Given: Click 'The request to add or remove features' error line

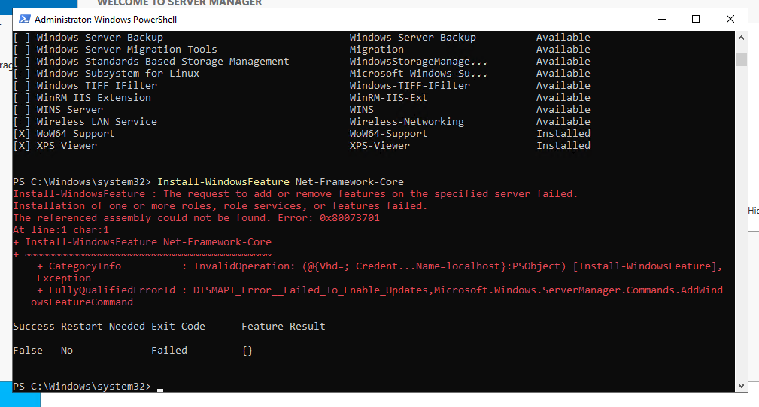Looking at the screenshot, I should tap(296, 194).
